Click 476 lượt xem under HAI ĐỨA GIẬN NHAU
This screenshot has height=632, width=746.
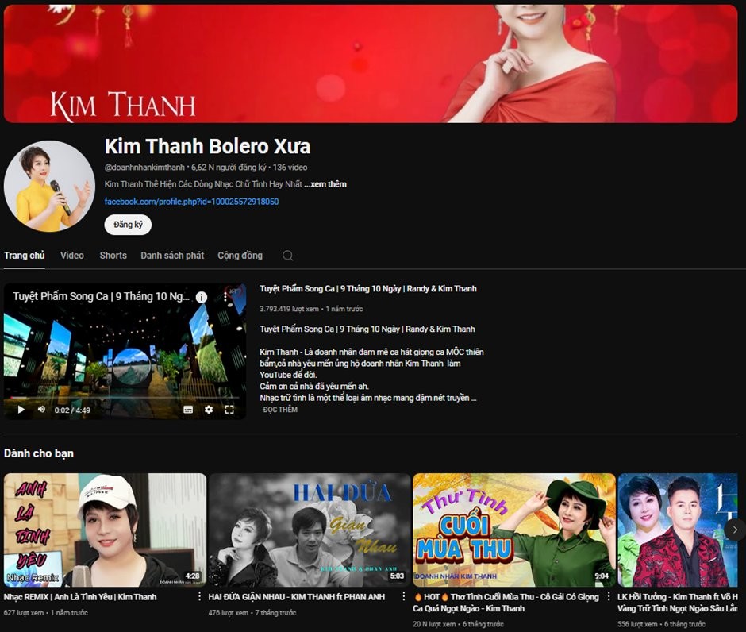point(229,613)
